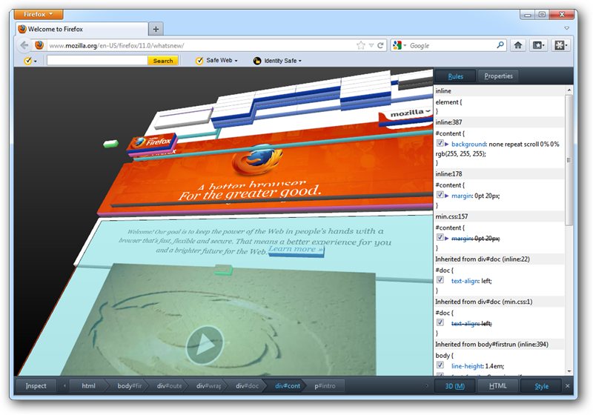Toggle the struck-through text-align checkbox
The image size is (593, 415).
click(440, 323)
